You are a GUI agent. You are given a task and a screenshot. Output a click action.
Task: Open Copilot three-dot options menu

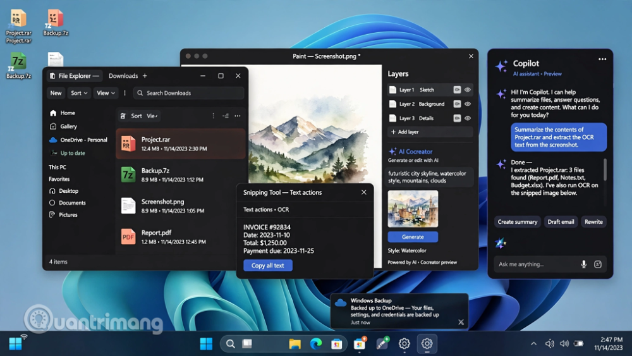tap(602, 59)
